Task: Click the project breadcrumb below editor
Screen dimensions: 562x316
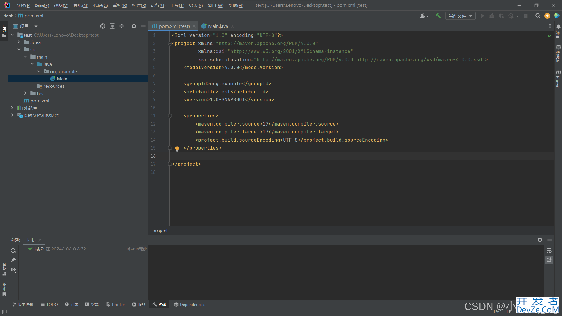Action: [160, 231]
